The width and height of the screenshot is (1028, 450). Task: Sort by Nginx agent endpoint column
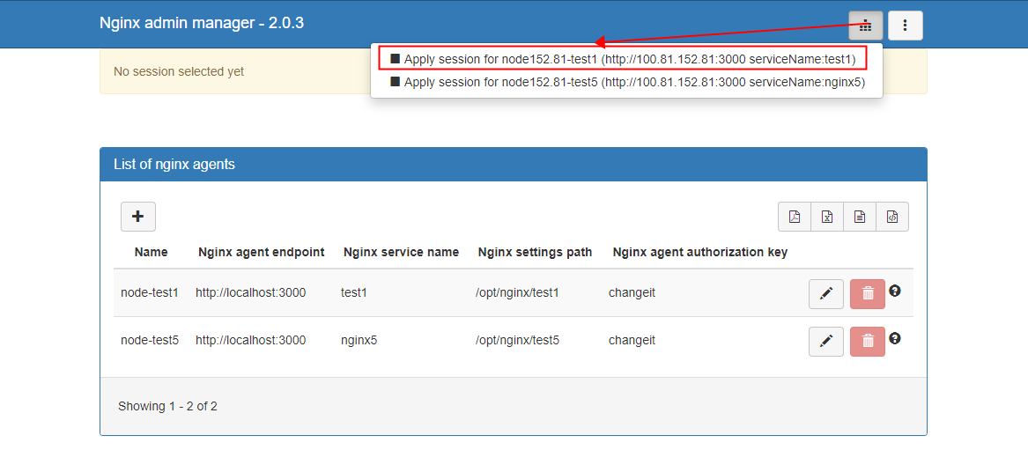point(262,252)
